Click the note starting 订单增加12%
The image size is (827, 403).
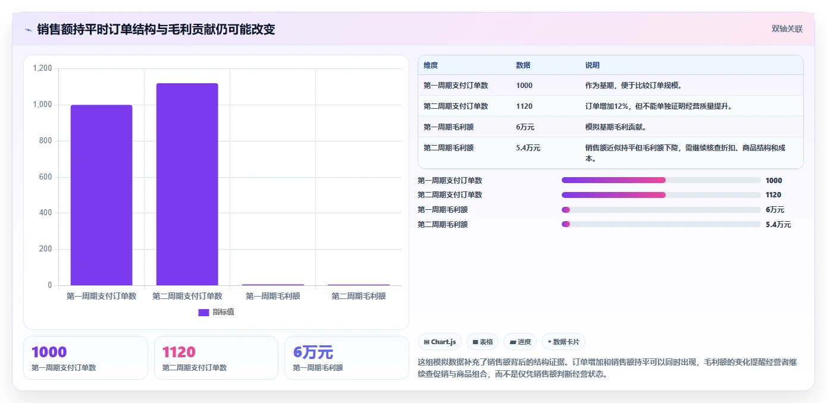(659, 106)
